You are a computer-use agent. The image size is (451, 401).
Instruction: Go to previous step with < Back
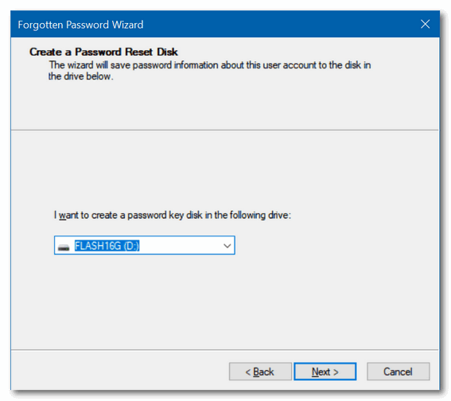(x=260, y=372)
